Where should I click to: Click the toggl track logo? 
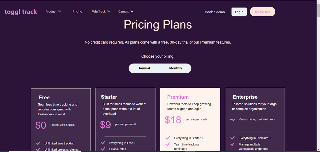(x=21, y=12)
